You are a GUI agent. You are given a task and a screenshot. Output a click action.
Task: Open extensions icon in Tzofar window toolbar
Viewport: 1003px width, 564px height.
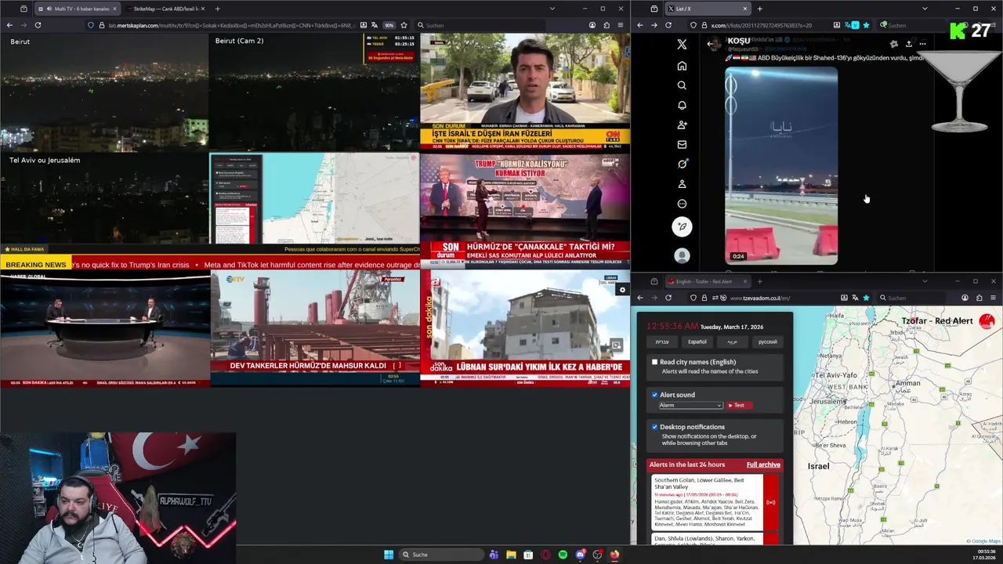pyautogui.click(x=979, y=298)
